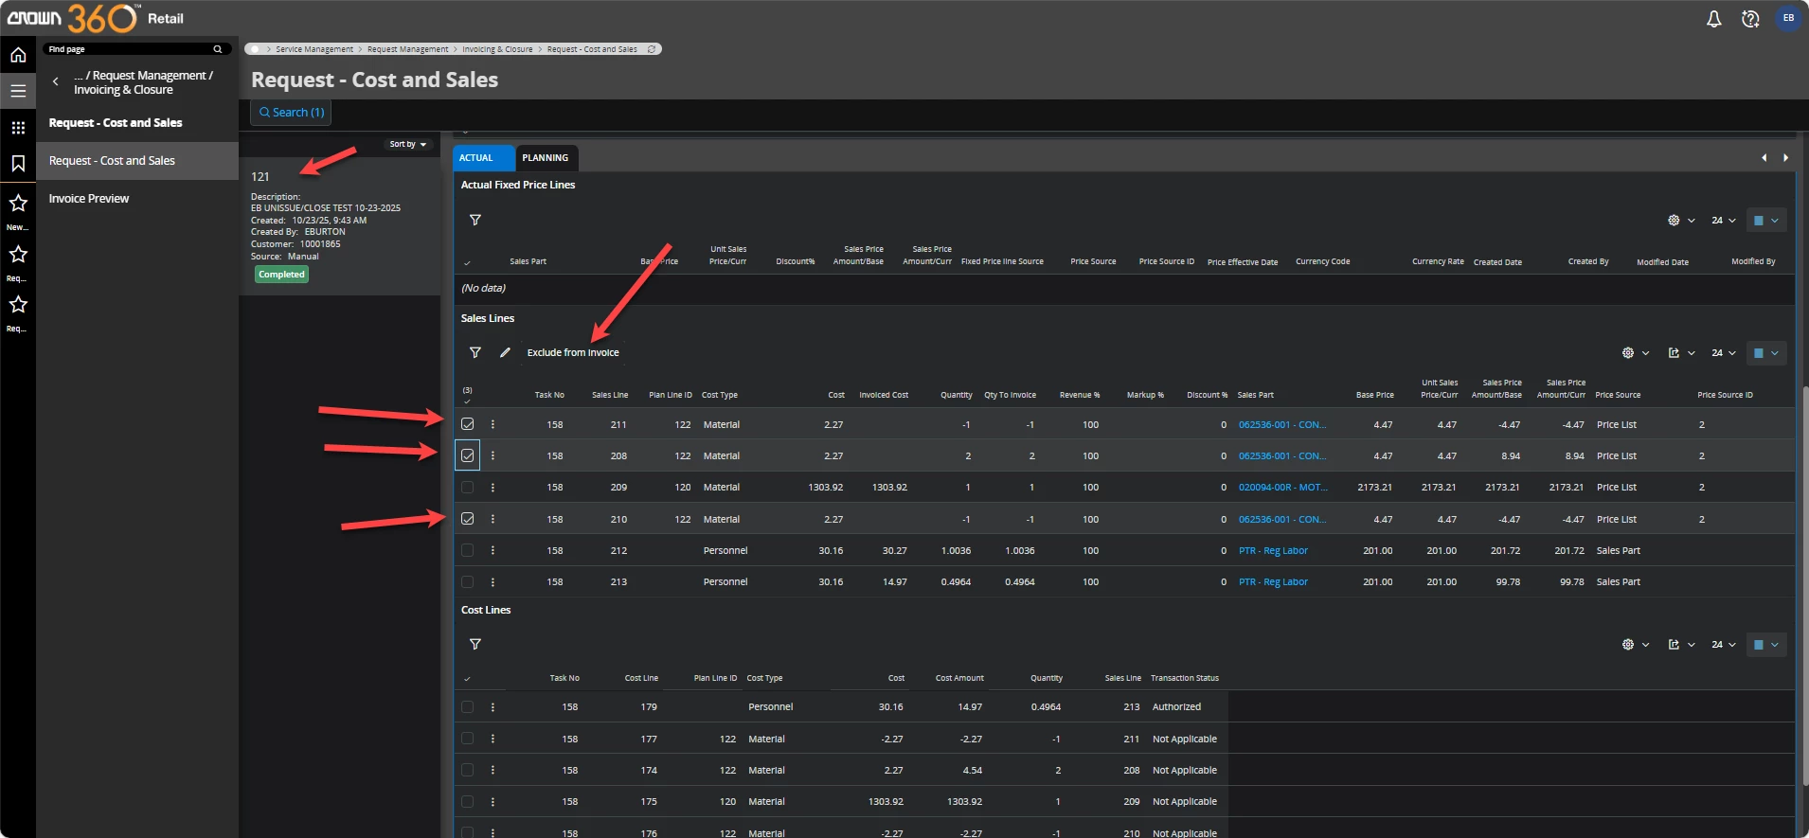This screenshot has height=838, width=1809.
Task: Open Cost Lines export dropdown
Action: pyautogui.click(x=1680, y=645)
